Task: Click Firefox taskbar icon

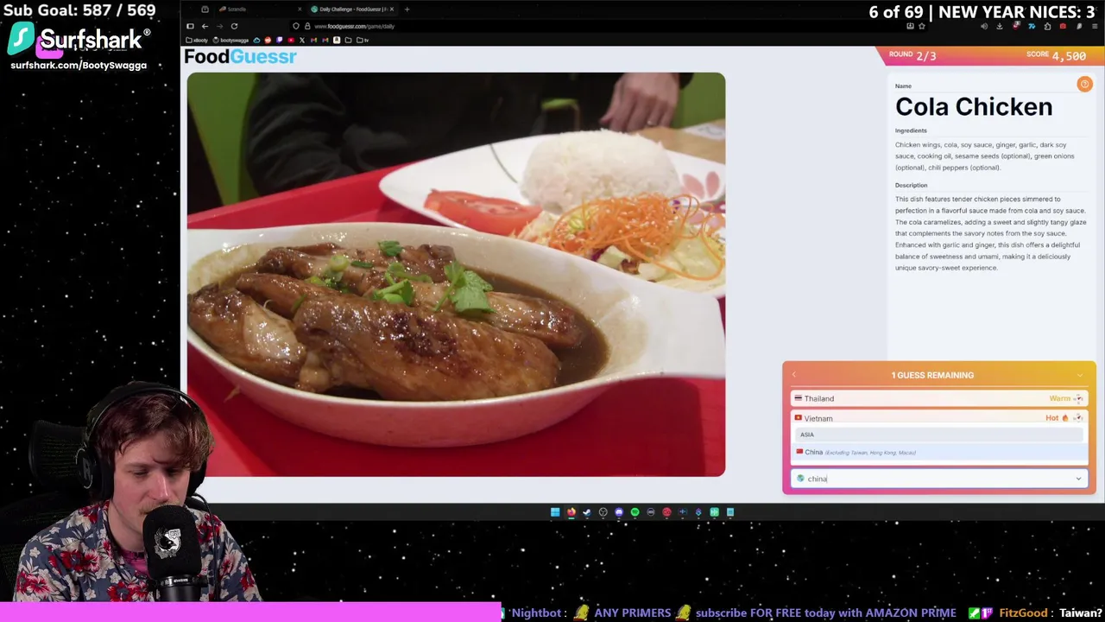Action: click(571, 512)
